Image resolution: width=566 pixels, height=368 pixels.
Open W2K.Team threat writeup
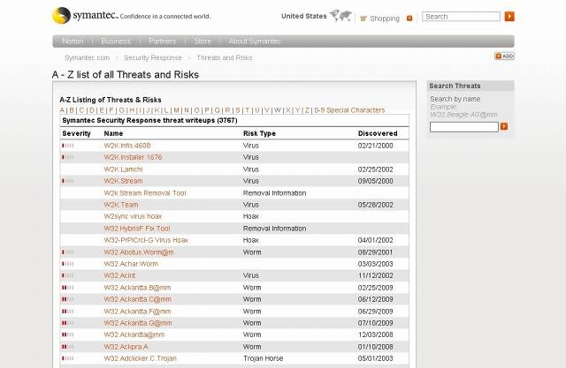pos(121,205)
